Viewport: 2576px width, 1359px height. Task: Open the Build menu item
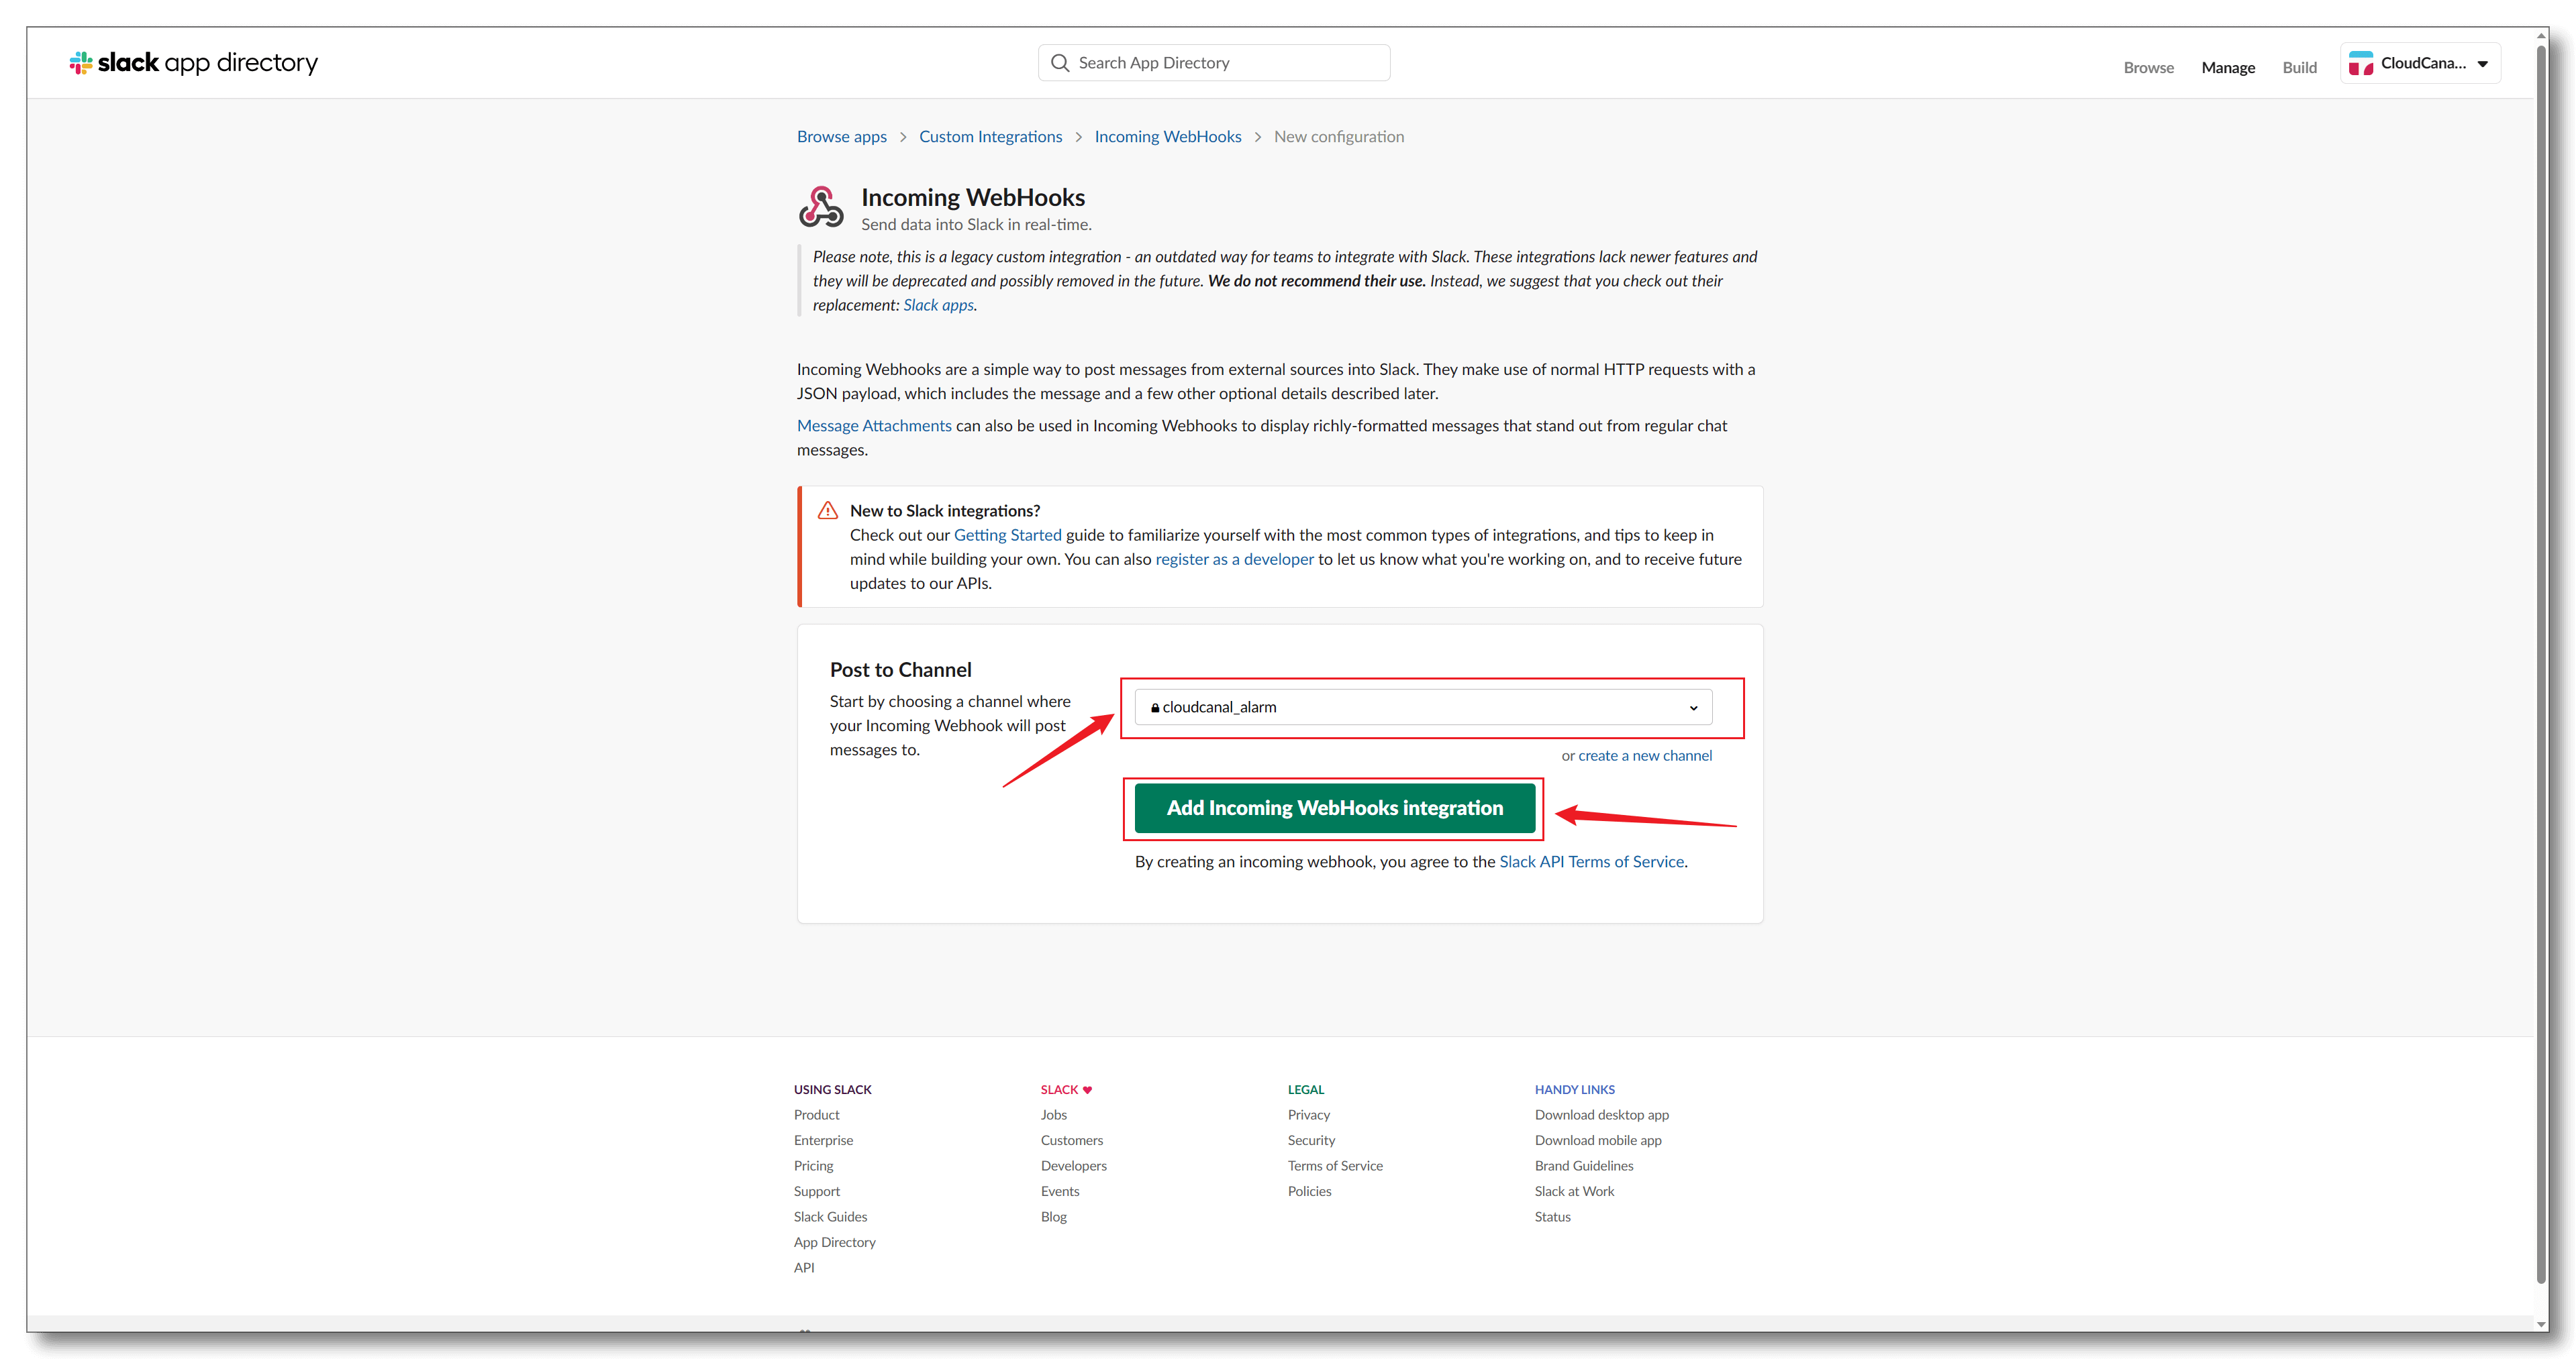pyautogui.click(x=2299, y=68)
